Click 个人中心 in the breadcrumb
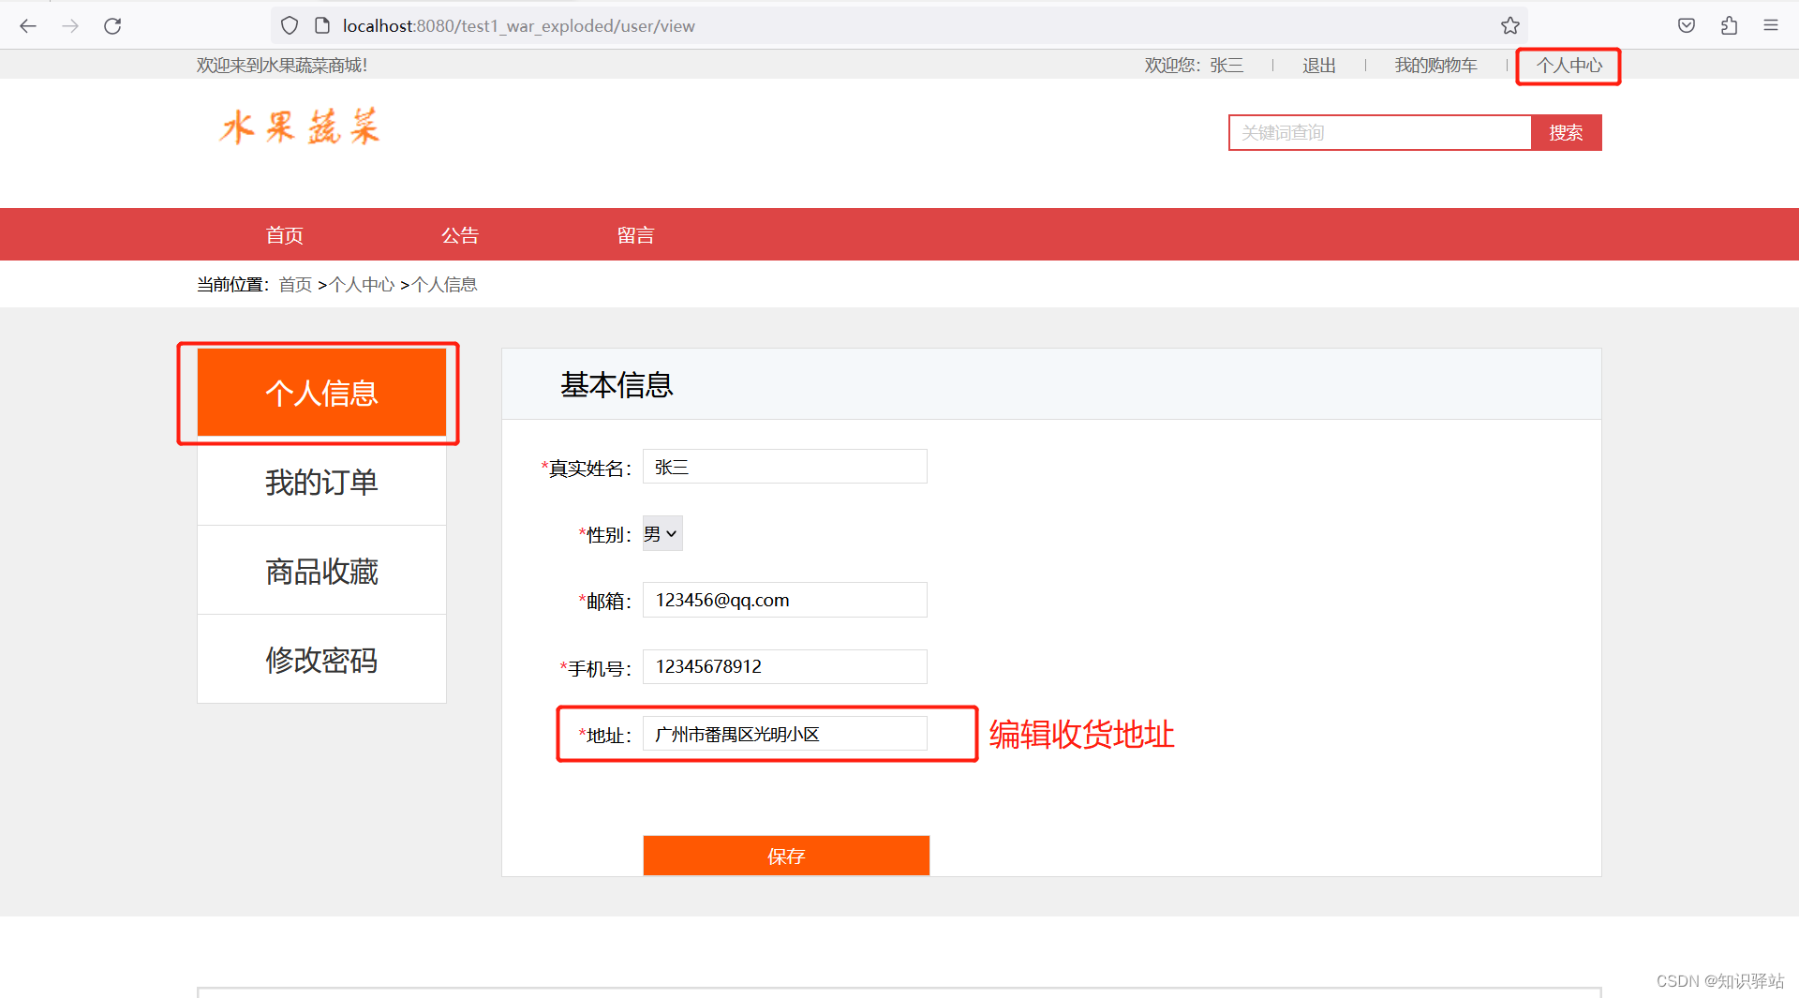1799x998 pixels. [362, 285]
